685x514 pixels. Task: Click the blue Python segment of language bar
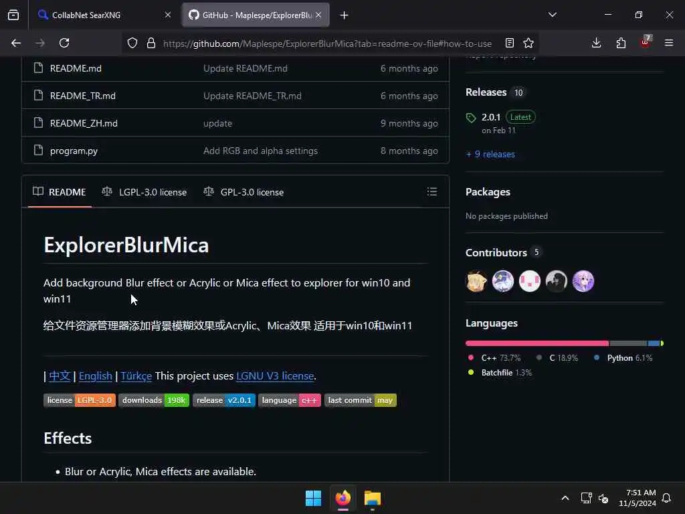pyautogui.click(x=654, y=343)
